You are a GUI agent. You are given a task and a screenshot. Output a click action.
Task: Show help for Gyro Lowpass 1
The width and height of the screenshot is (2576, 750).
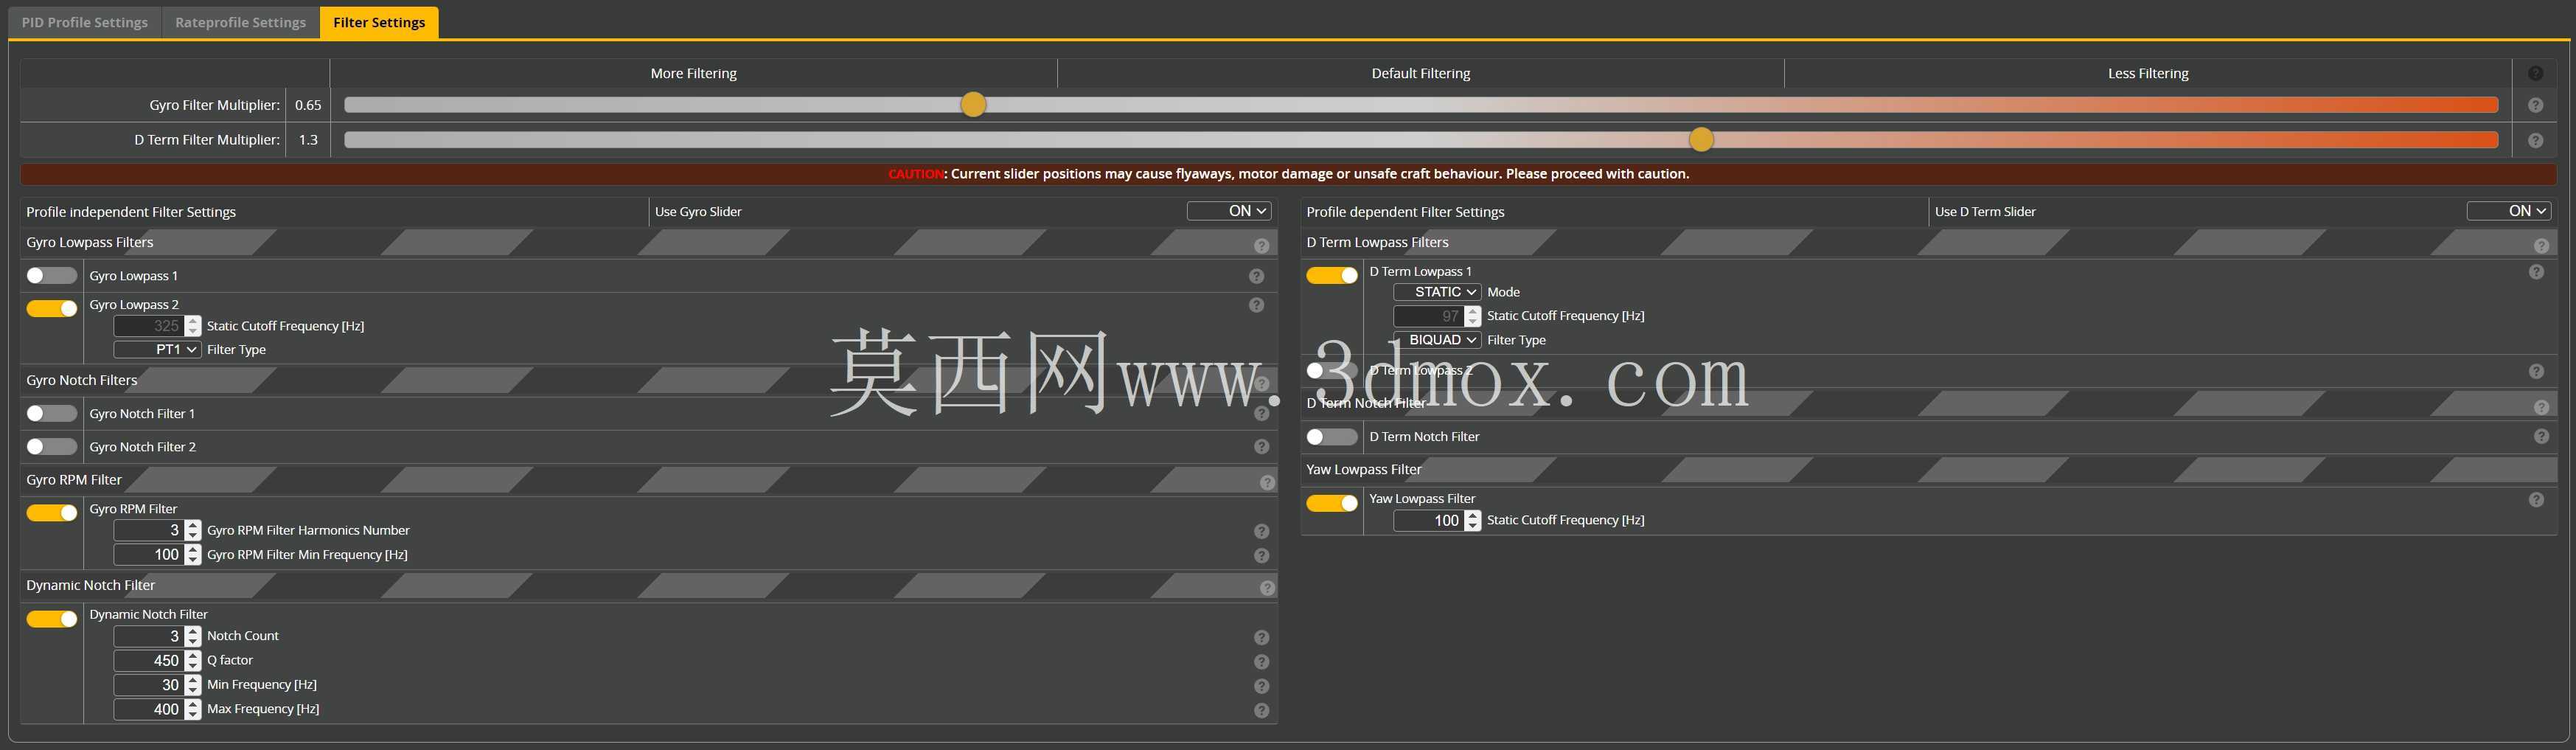pyautogui.click(x=1256, y=276)
